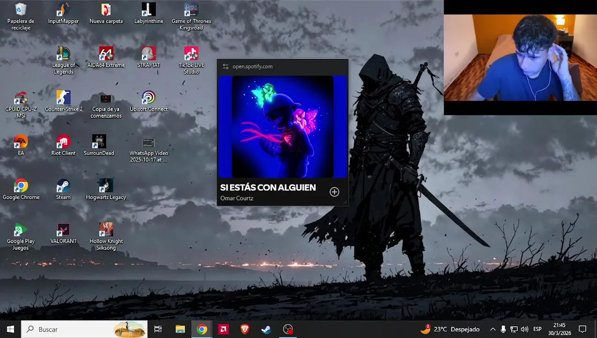This screenshot has width=597, height=338.
Task: Select the Google Chrome desktop shortcut
Action: pos(21,190)
